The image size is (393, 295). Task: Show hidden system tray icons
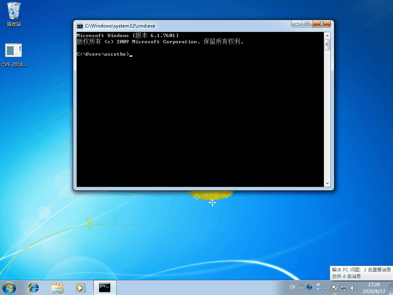point(325,288)
